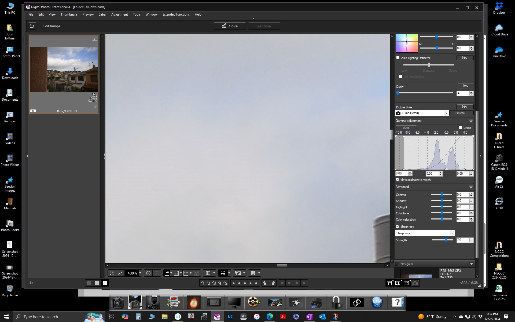This screenshot has width=515, height=322.
Task: Open the Adjustment menu
Action: (120, 14)
